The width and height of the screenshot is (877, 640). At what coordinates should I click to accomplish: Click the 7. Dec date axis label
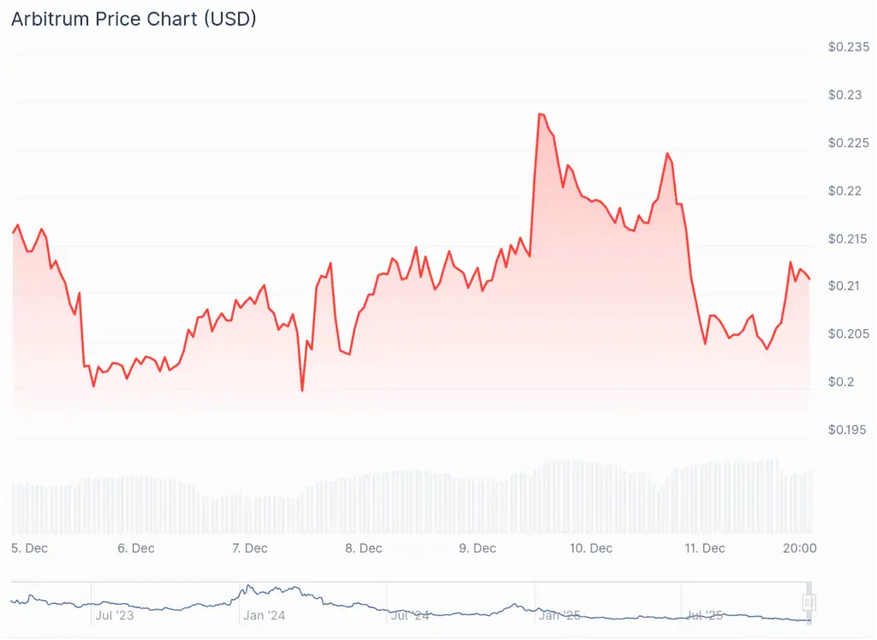pos(250,548)
